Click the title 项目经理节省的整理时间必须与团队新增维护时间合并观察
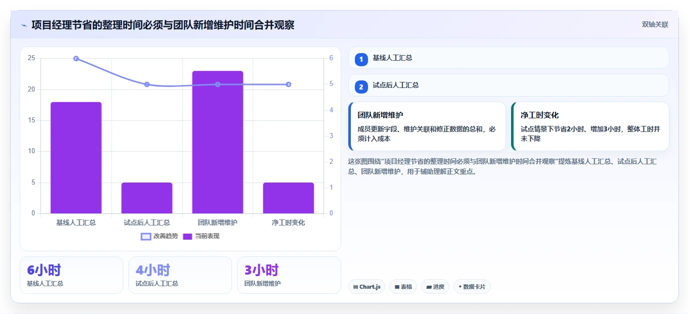 (x=163, y=25)
